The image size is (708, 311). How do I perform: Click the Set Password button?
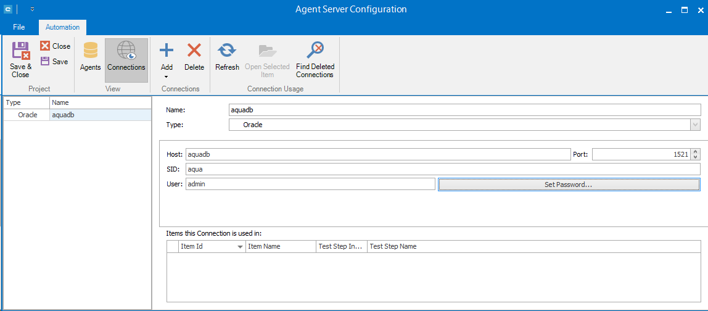point(568,185)
